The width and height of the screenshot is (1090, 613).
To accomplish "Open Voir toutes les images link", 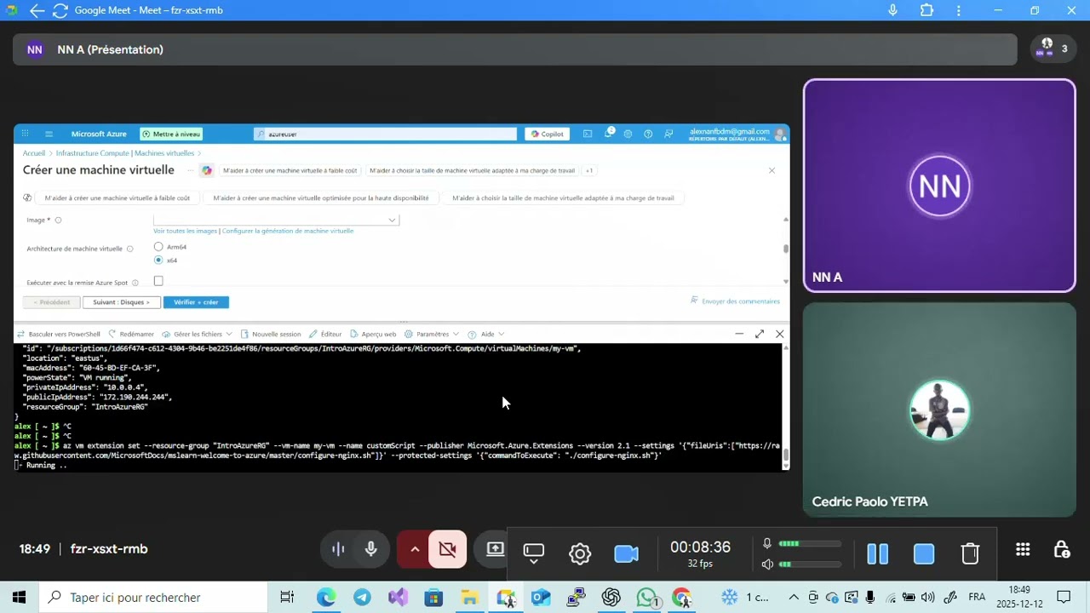I will click(185, 231).
